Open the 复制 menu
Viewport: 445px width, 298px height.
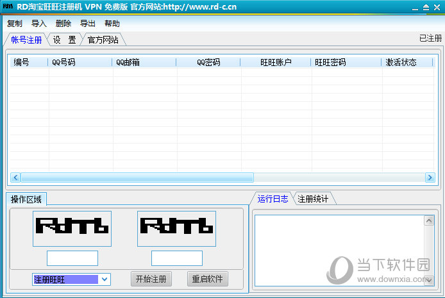pyautogui.click(x=15, y=24)
